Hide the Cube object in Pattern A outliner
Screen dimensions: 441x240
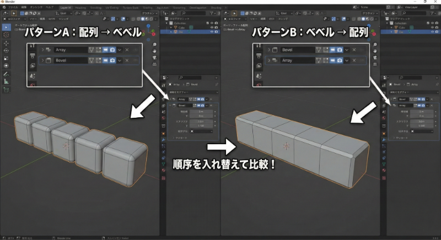212,28
